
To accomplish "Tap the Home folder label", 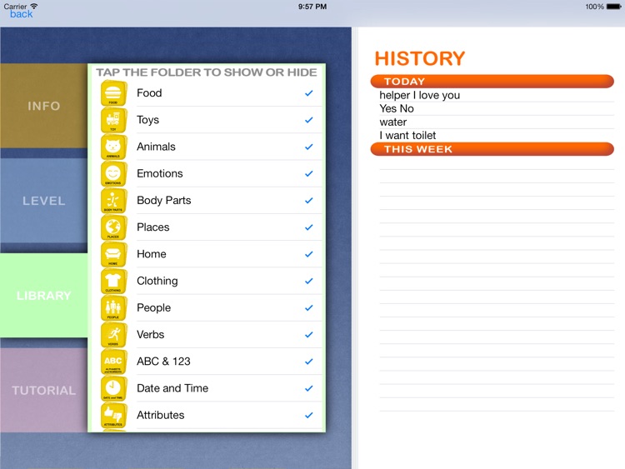I will pyautogui.click(x=152, y=254).
